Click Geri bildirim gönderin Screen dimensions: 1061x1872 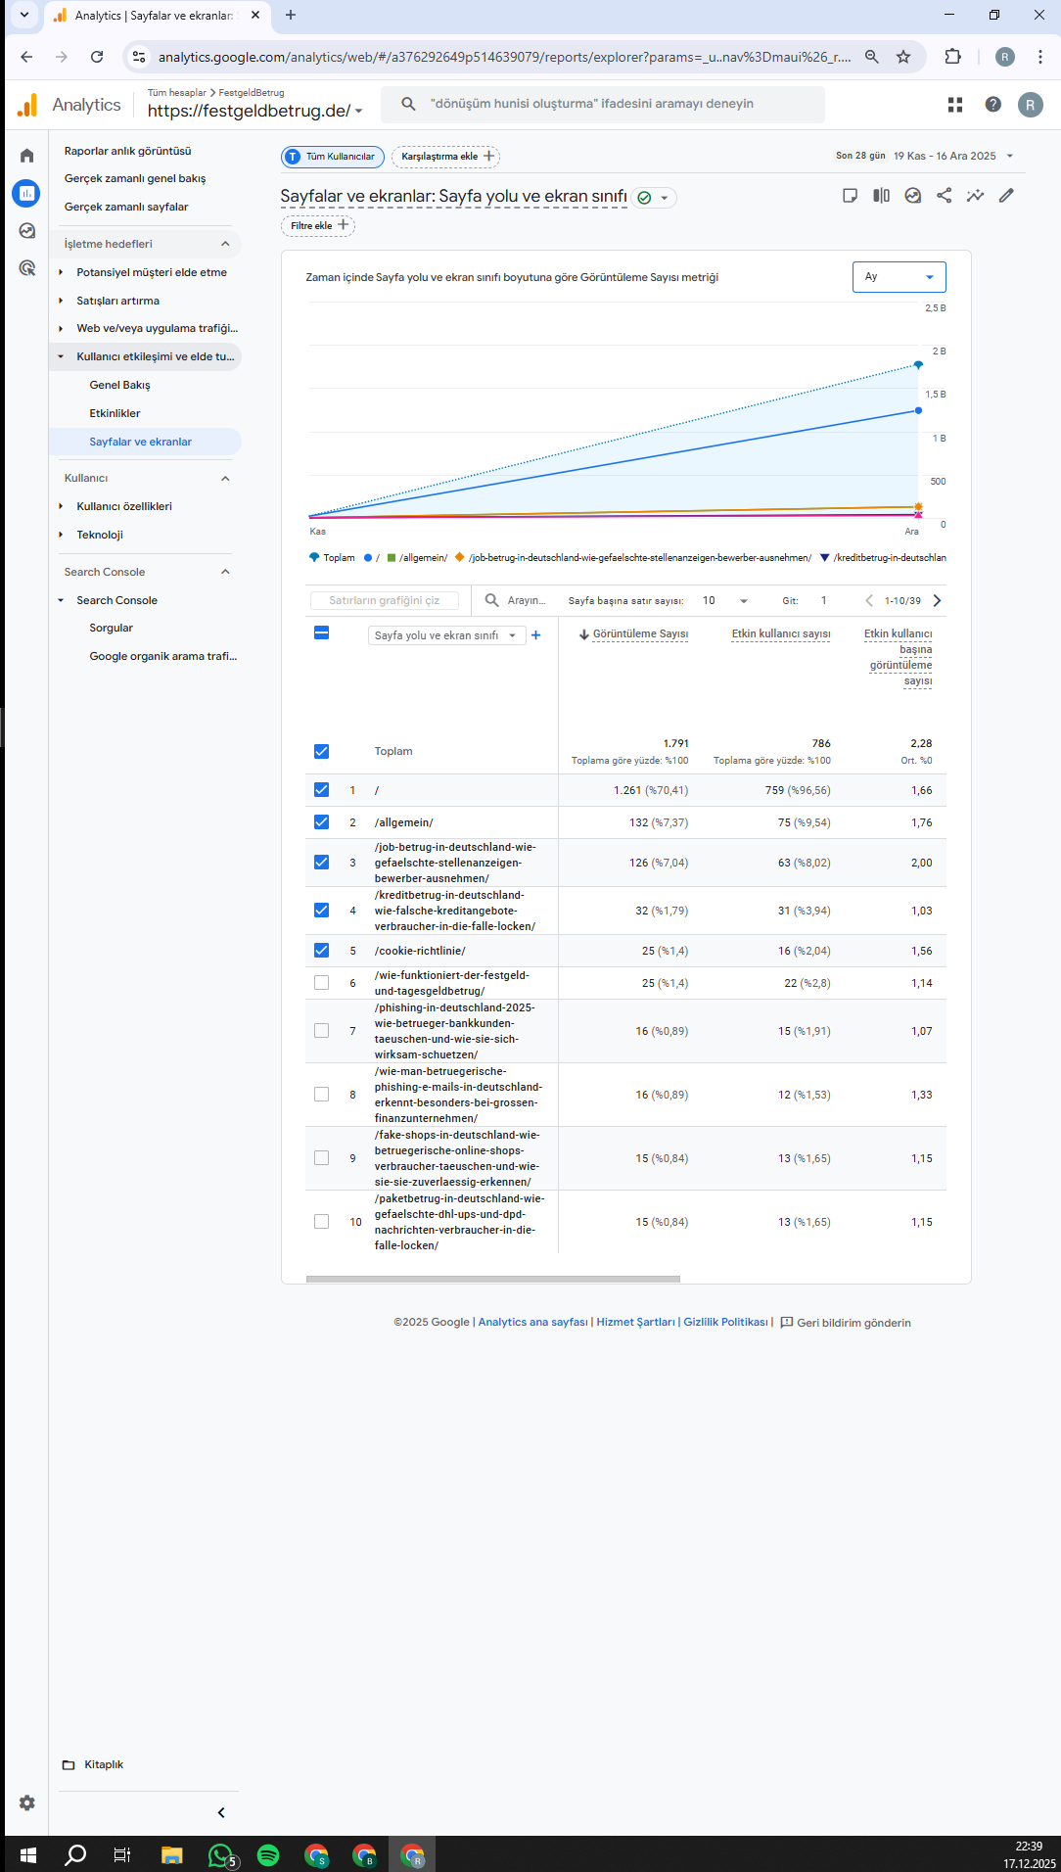846,1323
